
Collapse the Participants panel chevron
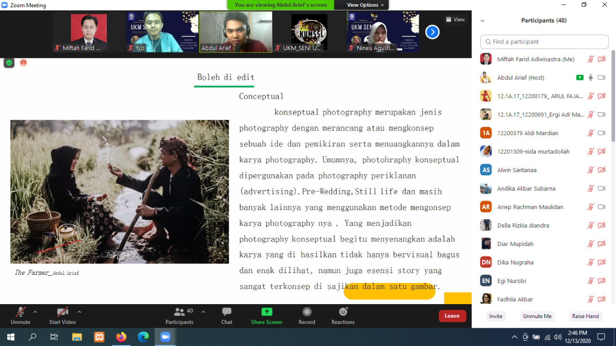tap(483, 21)
